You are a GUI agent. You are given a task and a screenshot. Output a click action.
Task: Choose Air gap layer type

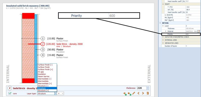[47, 72]
